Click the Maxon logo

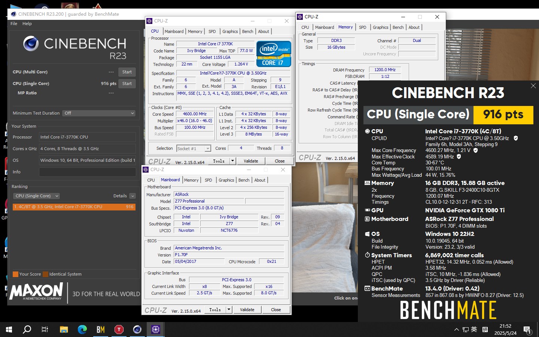36,292
